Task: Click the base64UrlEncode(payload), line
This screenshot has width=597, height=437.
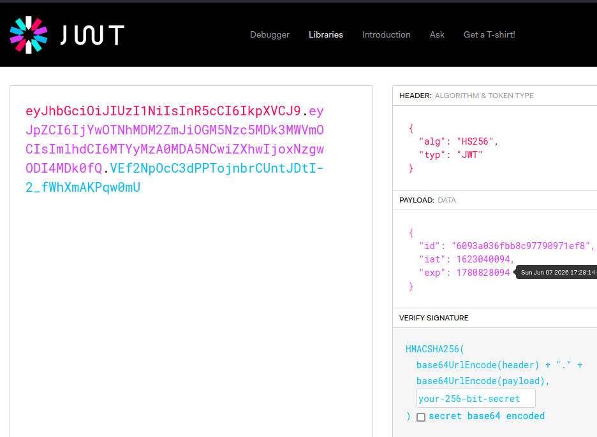Action: click(x=483, y=381)
